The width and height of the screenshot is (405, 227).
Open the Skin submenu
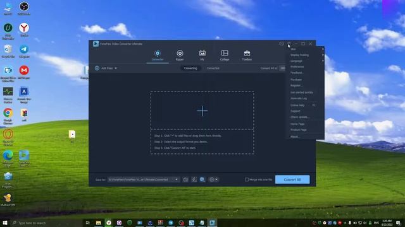pos(305,49)
